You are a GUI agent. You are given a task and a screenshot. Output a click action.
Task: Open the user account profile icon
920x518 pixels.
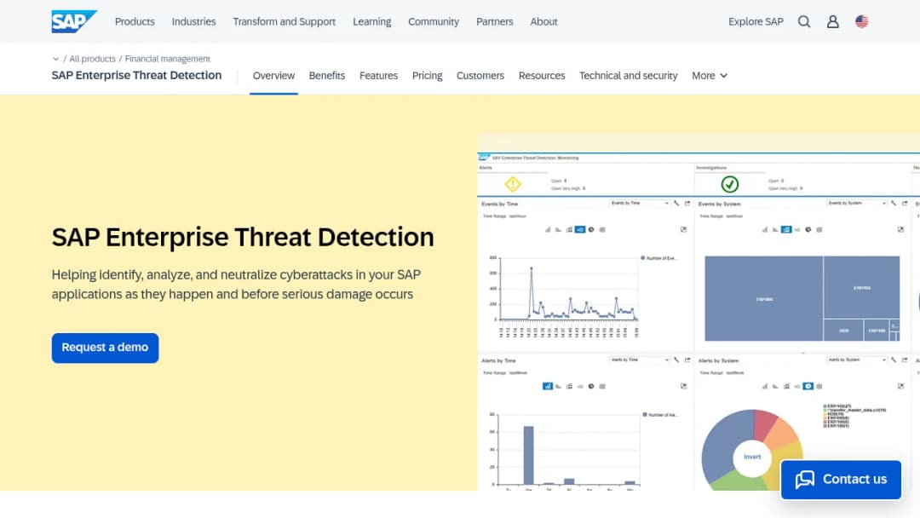click(832, 21)
